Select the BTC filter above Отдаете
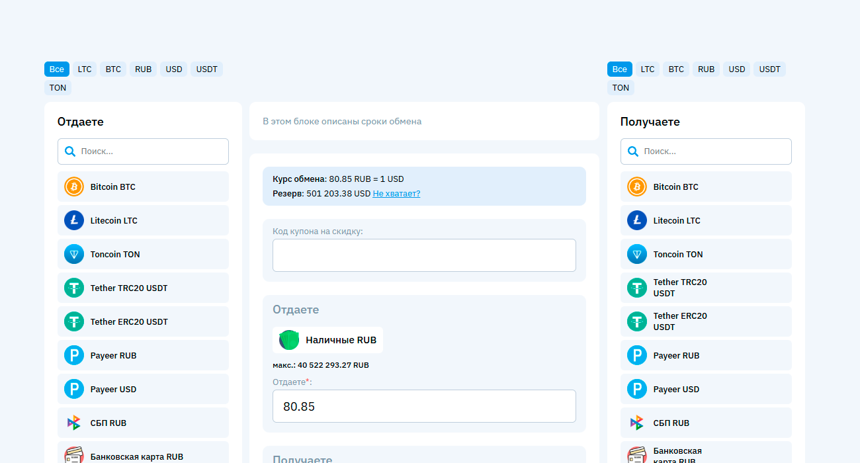Image resolution: width=860 pixels, height=463 pixels. [x=113, y=69]
